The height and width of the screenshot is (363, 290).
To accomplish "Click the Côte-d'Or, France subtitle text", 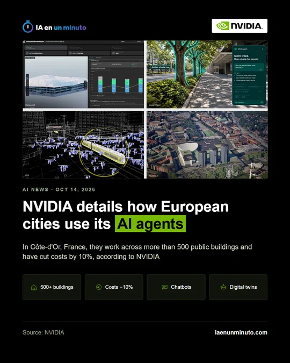I will coord(137,252).
